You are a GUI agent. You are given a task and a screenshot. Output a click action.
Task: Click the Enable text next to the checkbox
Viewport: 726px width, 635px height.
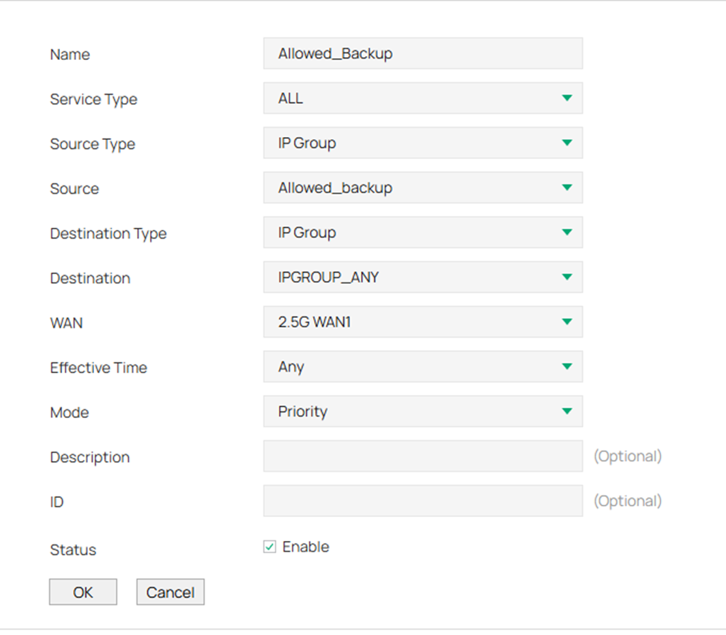pos(306,546)
